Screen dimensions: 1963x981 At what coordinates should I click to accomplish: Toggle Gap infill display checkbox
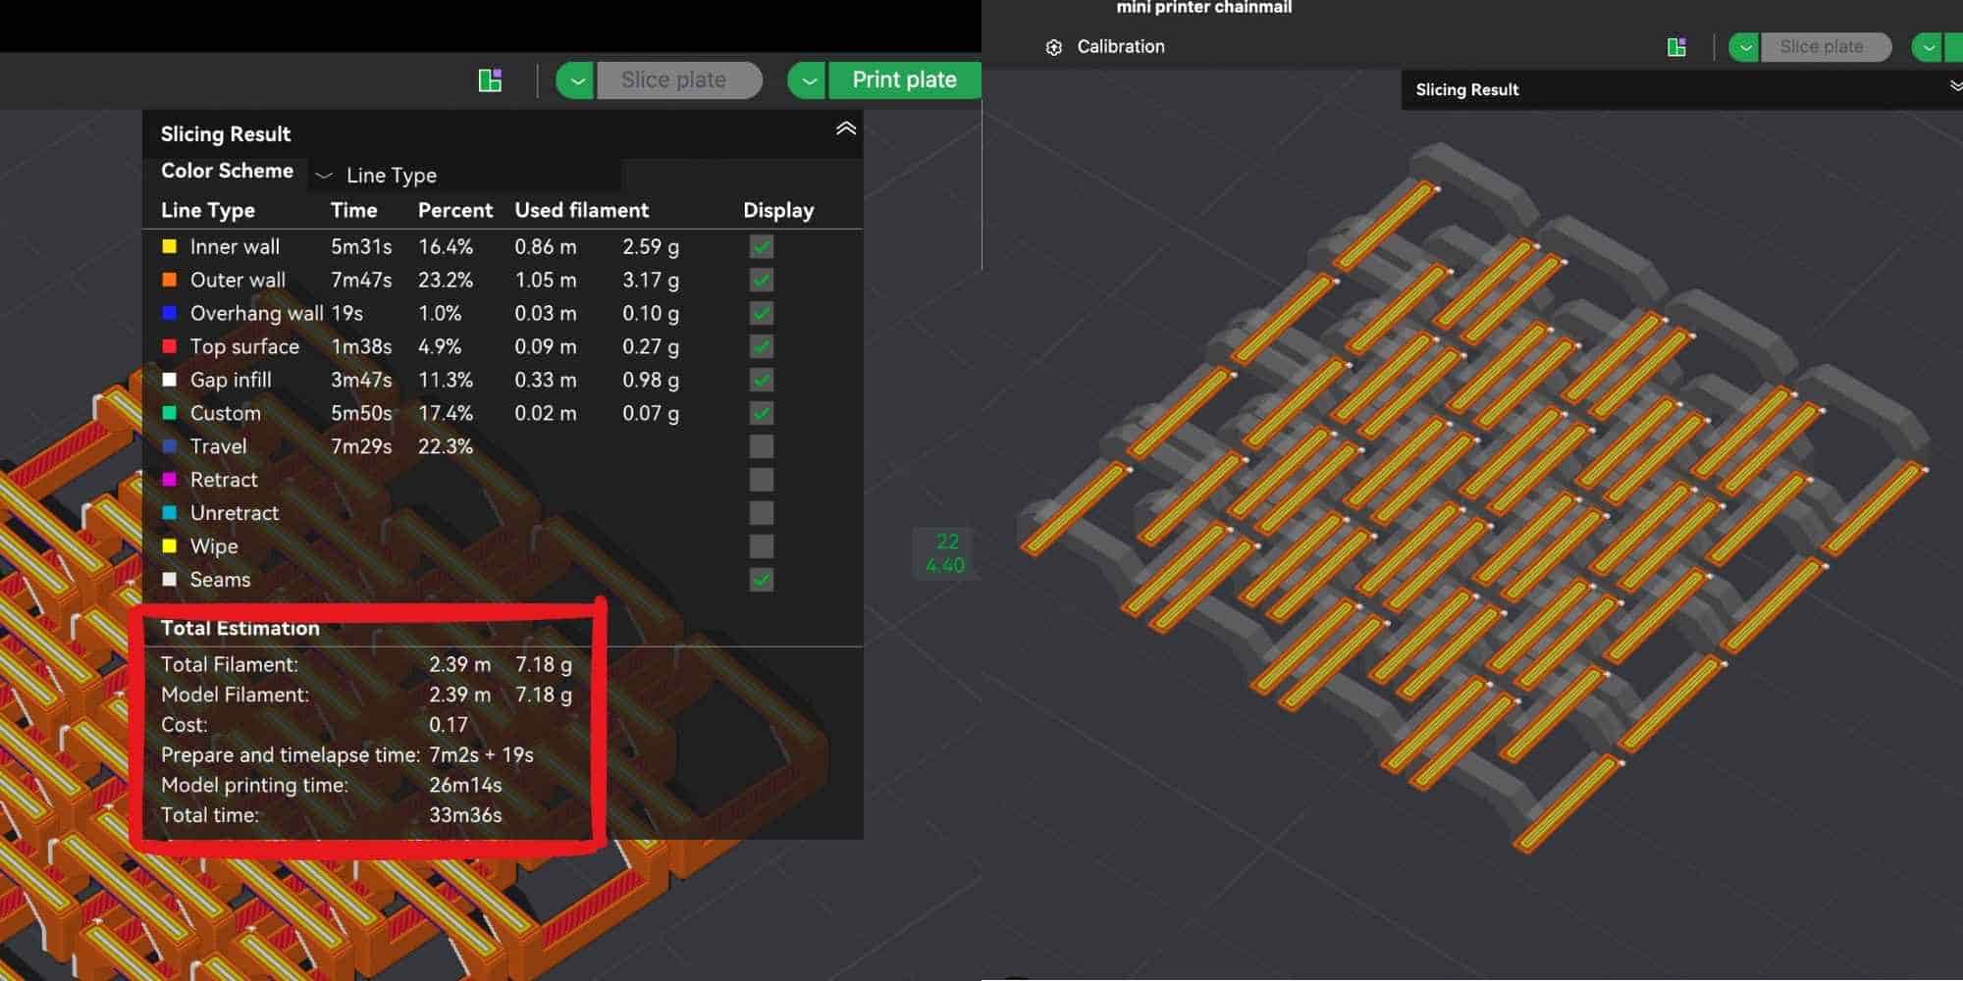point(762,381)
